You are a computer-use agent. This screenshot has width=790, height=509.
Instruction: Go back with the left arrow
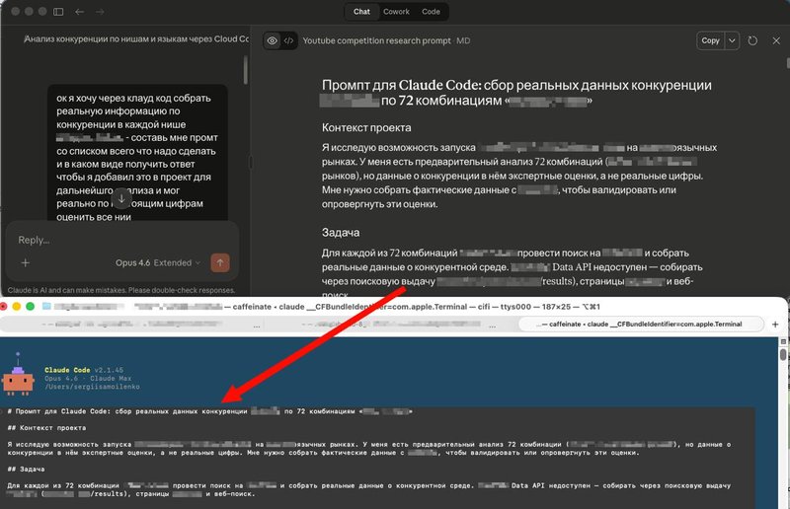point(80,12)
